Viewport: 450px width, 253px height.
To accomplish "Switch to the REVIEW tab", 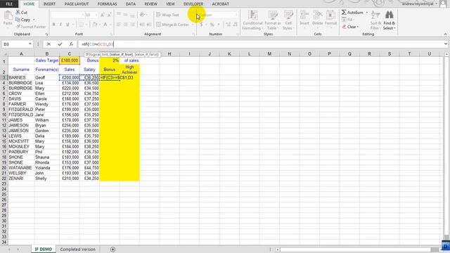I will click(150, 4).
